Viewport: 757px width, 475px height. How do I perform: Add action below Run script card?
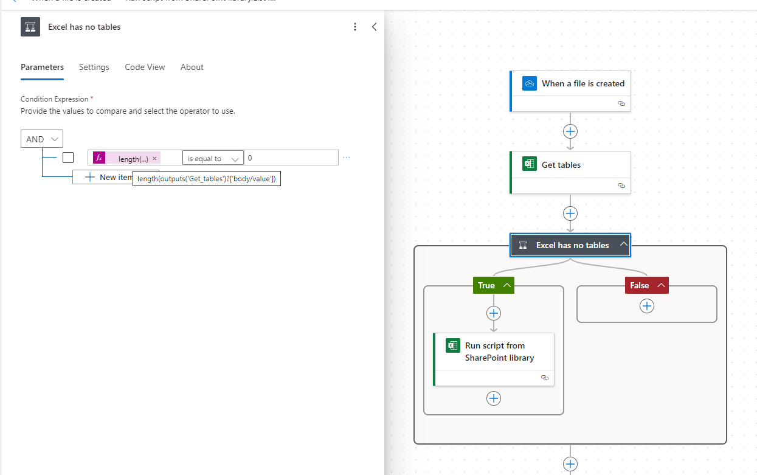[493, 398]
